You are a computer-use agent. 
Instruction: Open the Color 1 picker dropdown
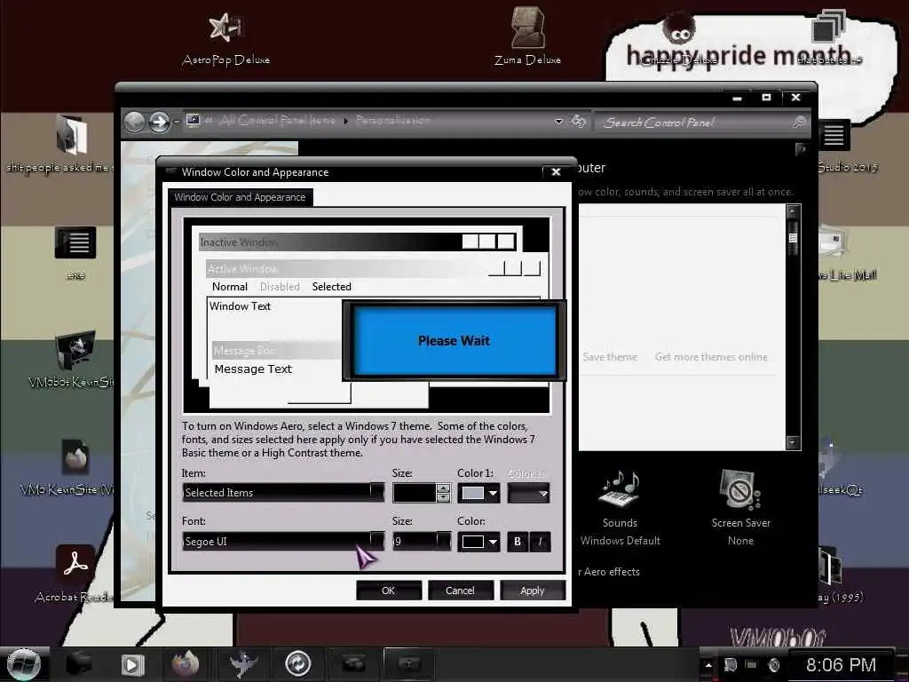click(x=493, y=494)
